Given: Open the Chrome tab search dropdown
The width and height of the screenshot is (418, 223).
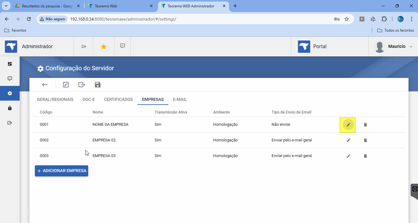Looking at the screenshot, I should click(6, 6).
